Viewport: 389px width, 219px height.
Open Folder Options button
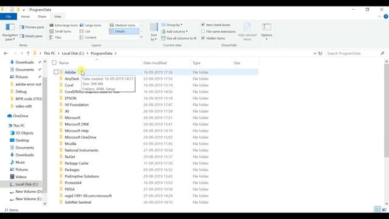266,32
